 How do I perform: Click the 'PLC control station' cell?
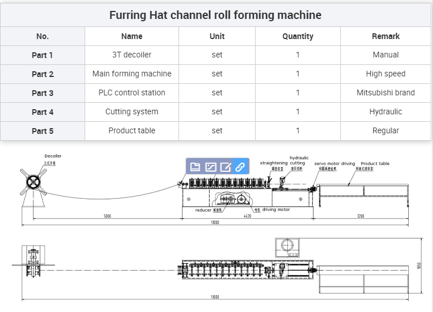point(132,93)
